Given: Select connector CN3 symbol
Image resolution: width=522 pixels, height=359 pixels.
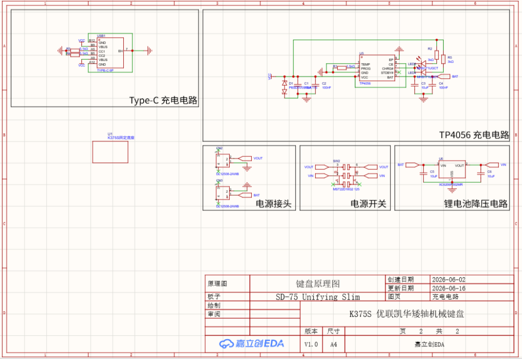Looking at the screenshot, I should 223,193.
